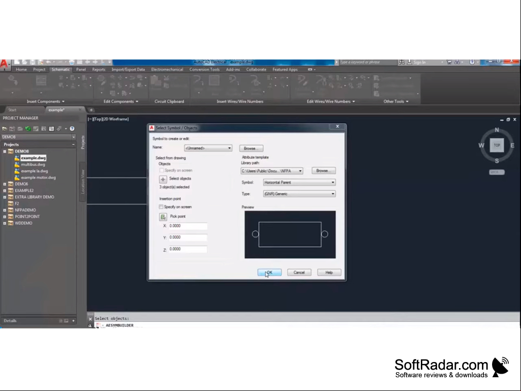Open the symbol Name dropdown showing Unnamed
This screenshot has width=521, height=391.
point(208,148)
